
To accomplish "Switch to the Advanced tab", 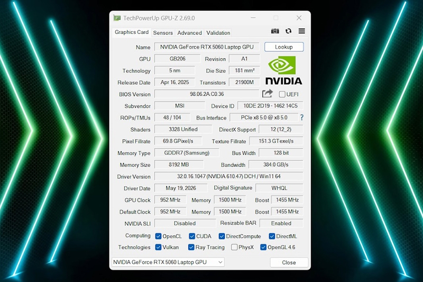I will coord(189,33).
